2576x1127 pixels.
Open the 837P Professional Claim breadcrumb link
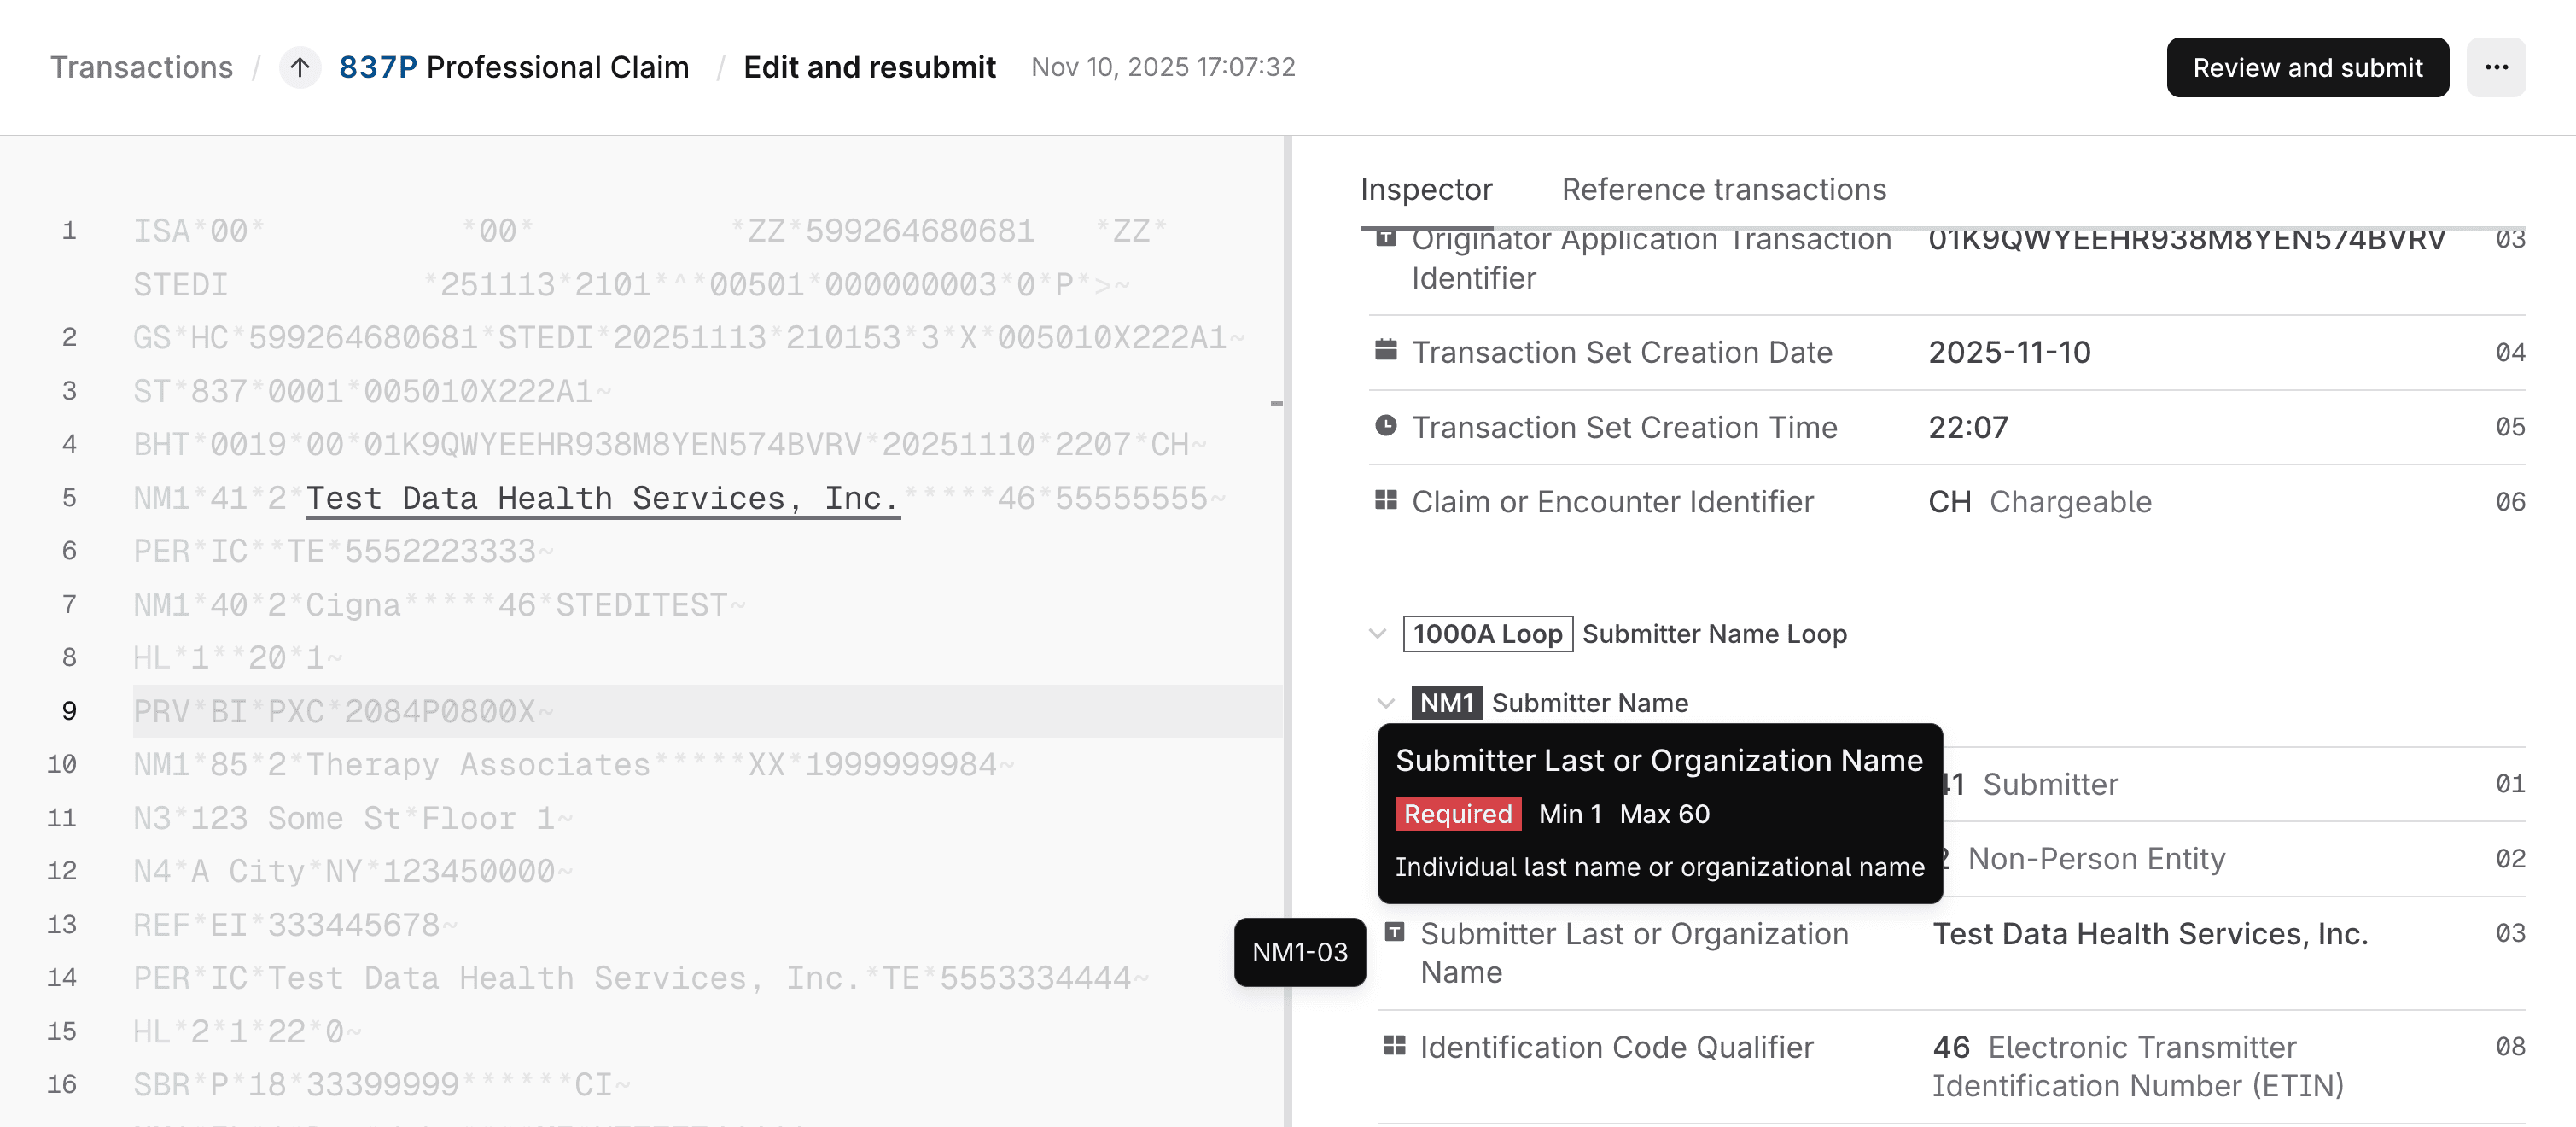click(x=513, y=68)
